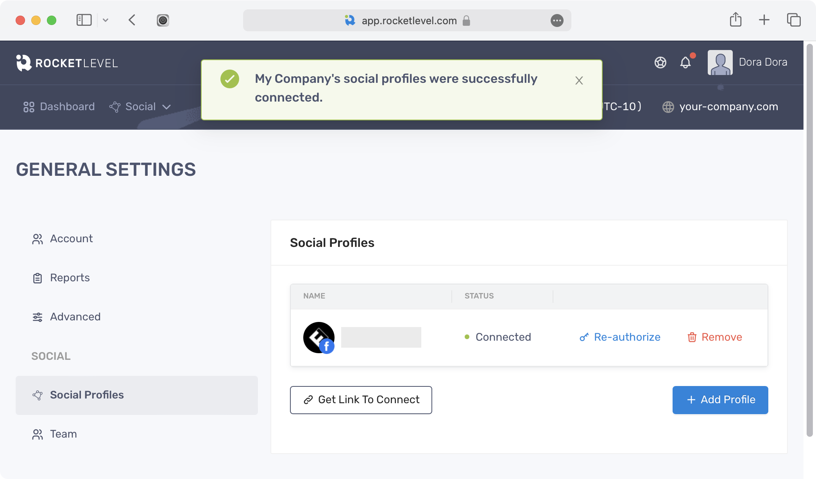Screen dimensions: 816x479
Task: Open the Safari tab overview icon
Action: [794, 20]
